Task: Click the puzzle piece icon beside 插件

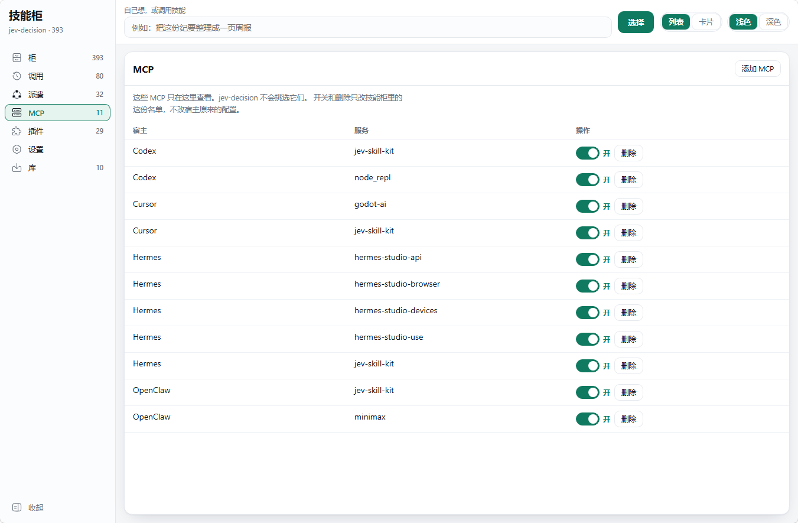Action: point(17,131)
